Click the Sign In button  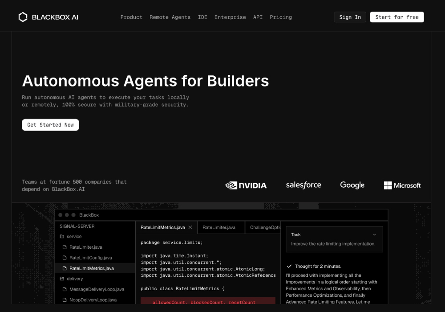350,17
